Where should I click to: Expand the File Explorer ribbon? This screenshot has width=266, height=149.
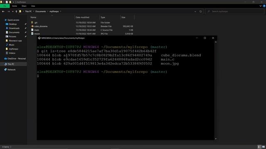261,6
